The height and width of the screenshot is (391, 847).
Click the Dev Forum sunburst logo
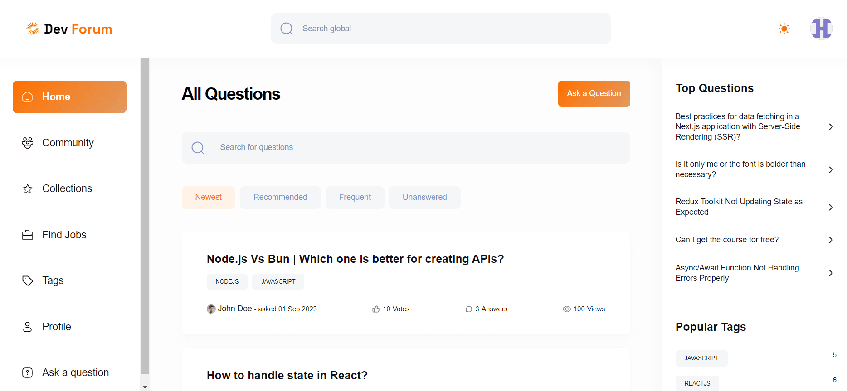pos(33,29)
